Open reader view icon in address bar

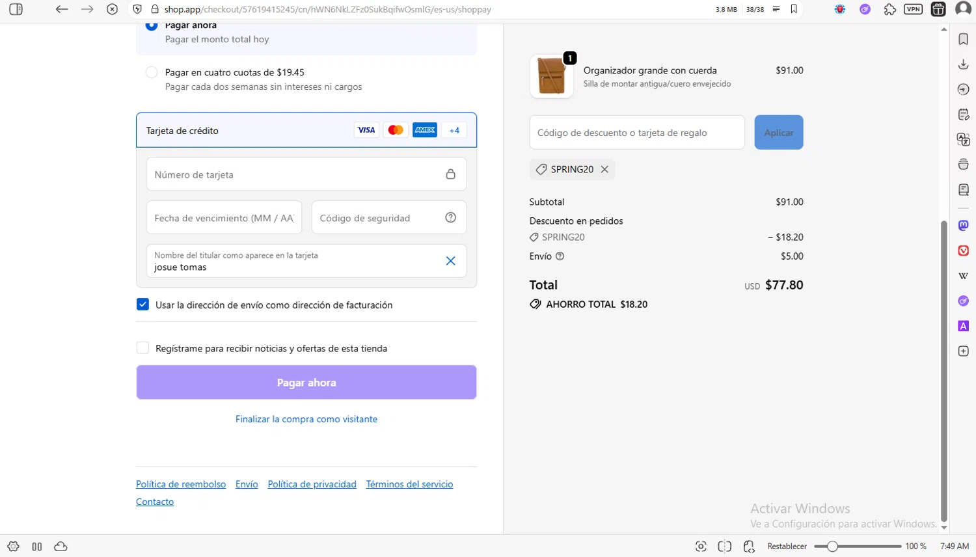pos(776,9)
